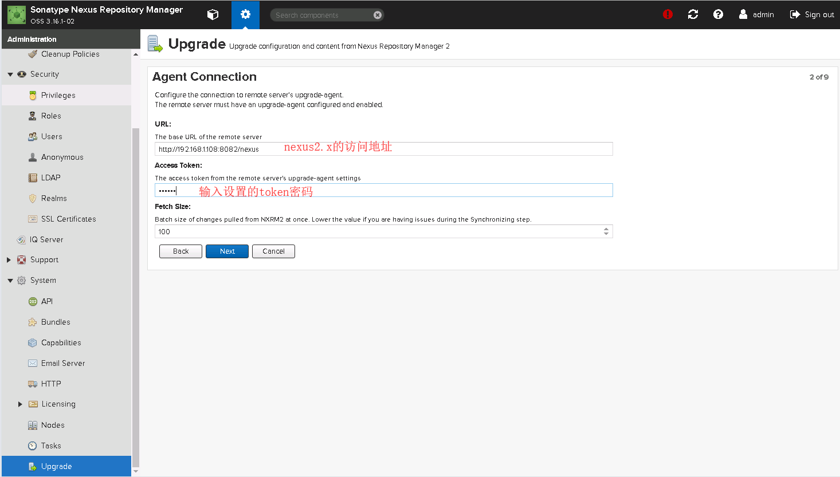Collapse the Security tree node
This screenshot has width=840, height=477.
tap(10, 74)
